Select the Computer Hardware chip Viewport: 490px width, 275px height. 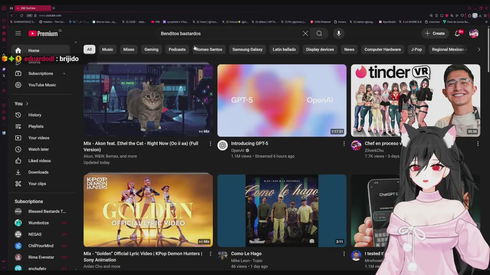[x=382, y=49]
